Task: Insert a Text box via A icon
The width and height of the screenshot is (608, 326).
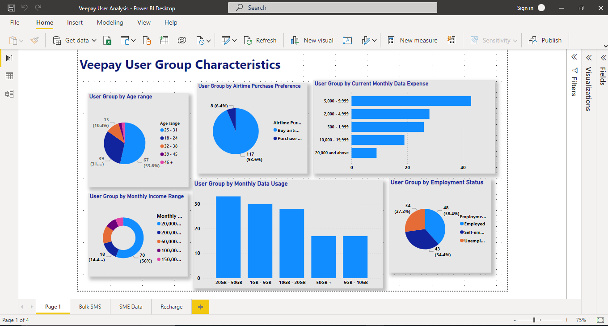Action: click(348, 40)
